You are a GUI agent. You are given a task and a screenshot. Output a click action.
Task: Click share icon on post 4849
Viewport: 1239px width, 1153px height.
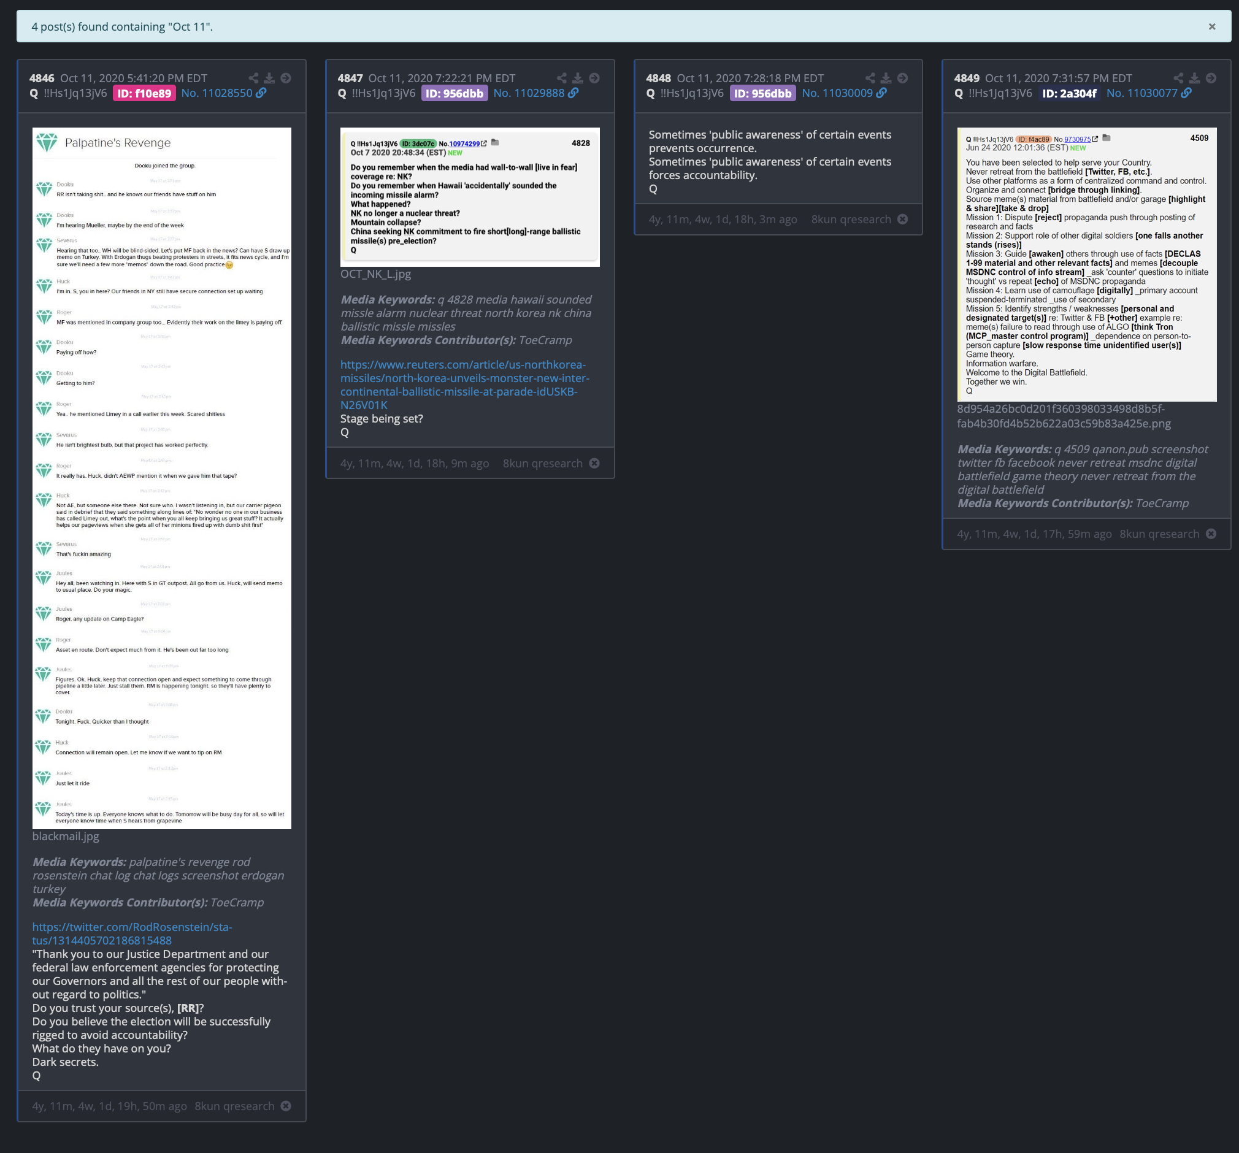(1178, 78)
